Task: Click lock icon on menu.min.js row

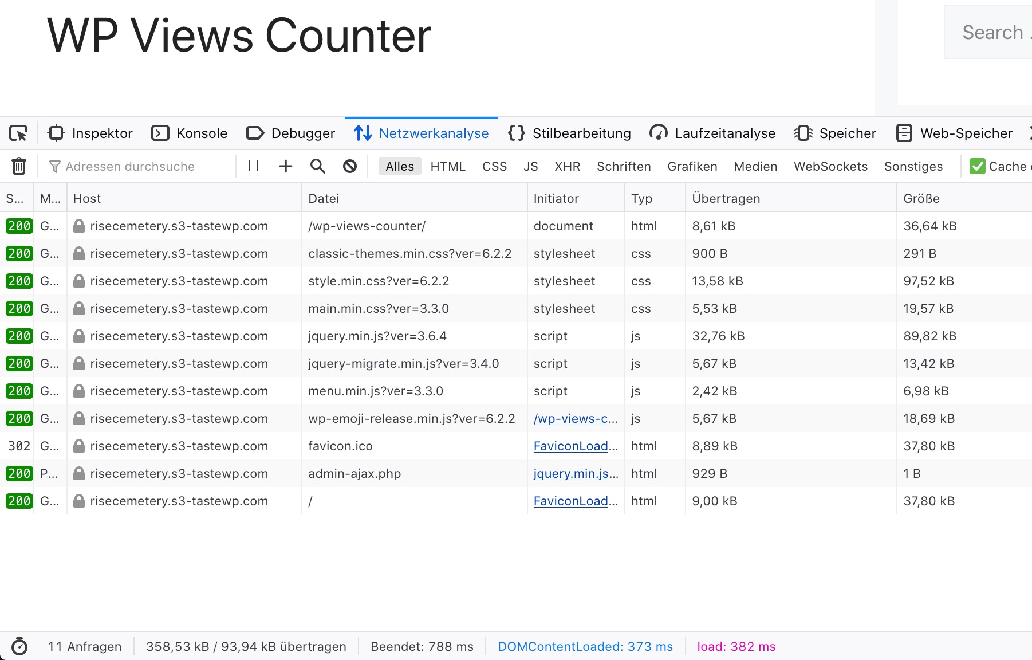Action: 79,391
